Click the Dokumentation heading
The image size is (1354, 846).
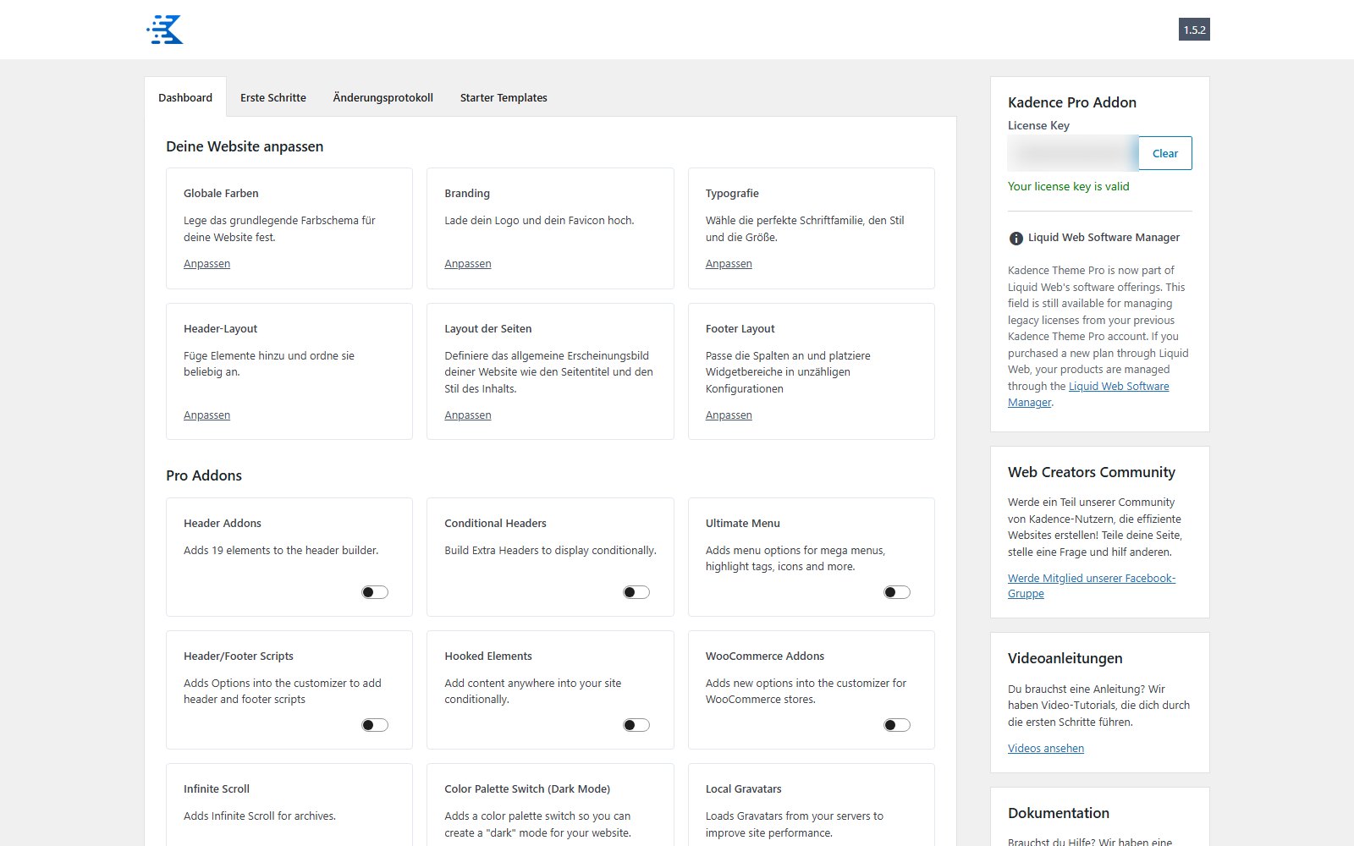tap(1059, 813)
